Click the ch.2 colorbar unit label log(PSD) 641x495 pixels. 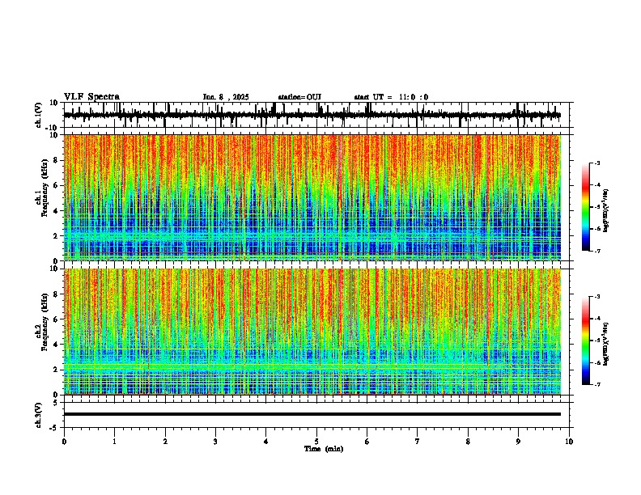coord(606,344)
